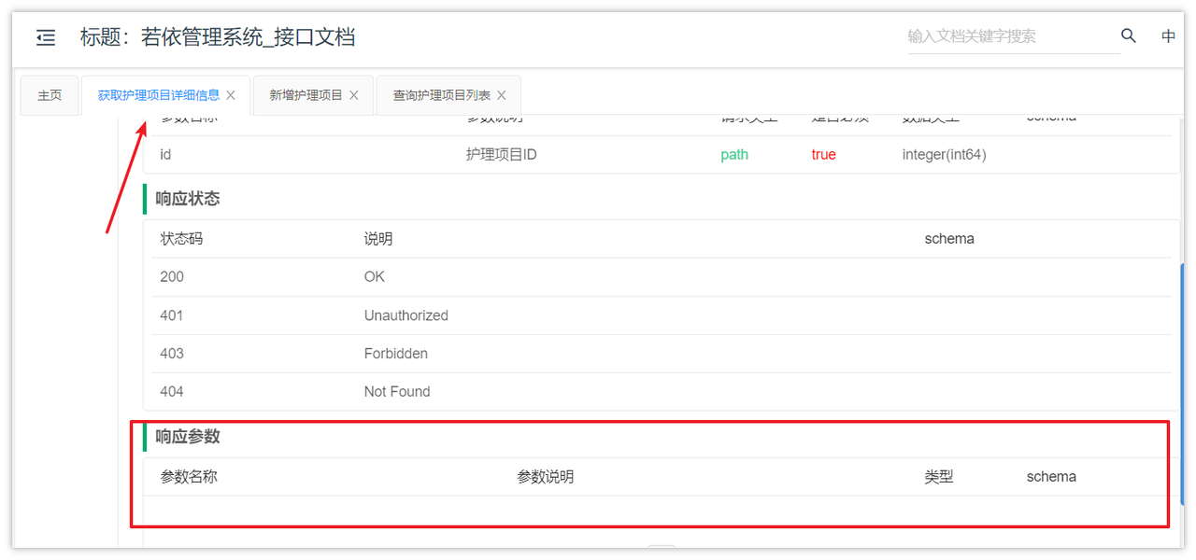Viewport: 1196px width, 560px height.
Task: Close the 查询护理项目列表 tab
Action: pos(502,95)
